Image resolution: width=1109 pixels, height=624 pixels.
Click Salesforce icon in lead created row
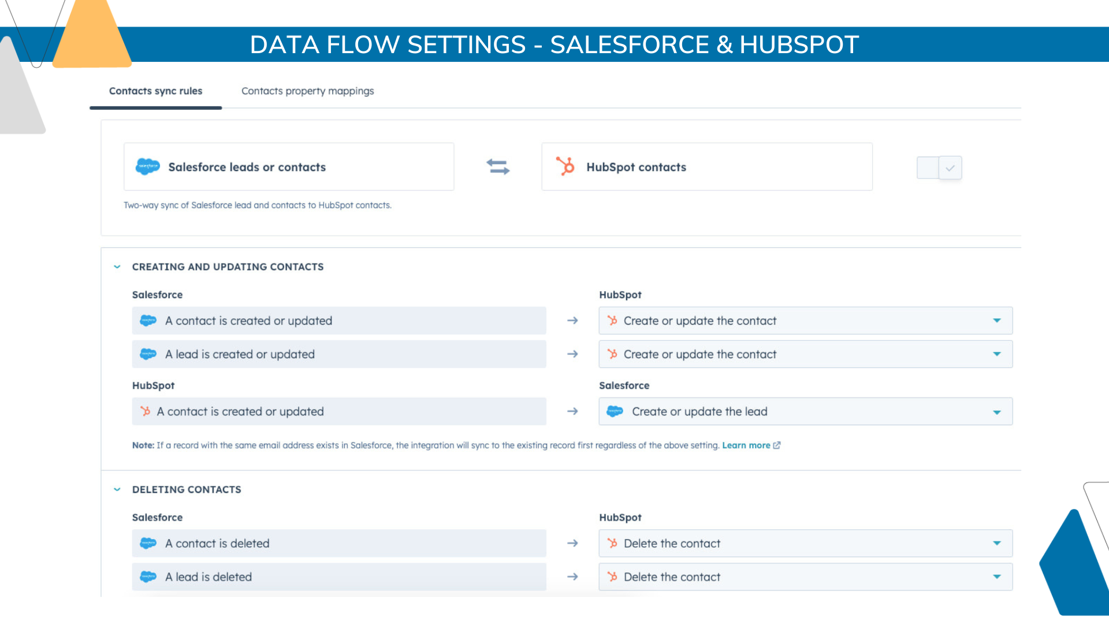pos(148,354)
